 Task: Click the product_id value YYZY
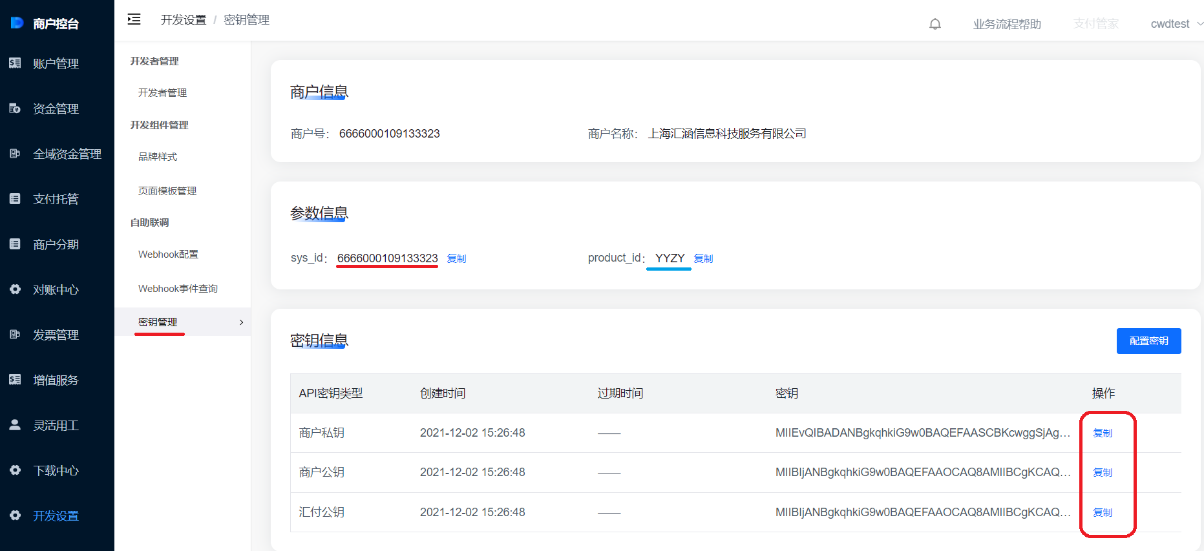[x=670, y=258]
